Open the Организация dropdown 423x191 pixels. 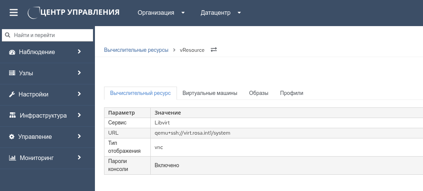pos(161,12)
